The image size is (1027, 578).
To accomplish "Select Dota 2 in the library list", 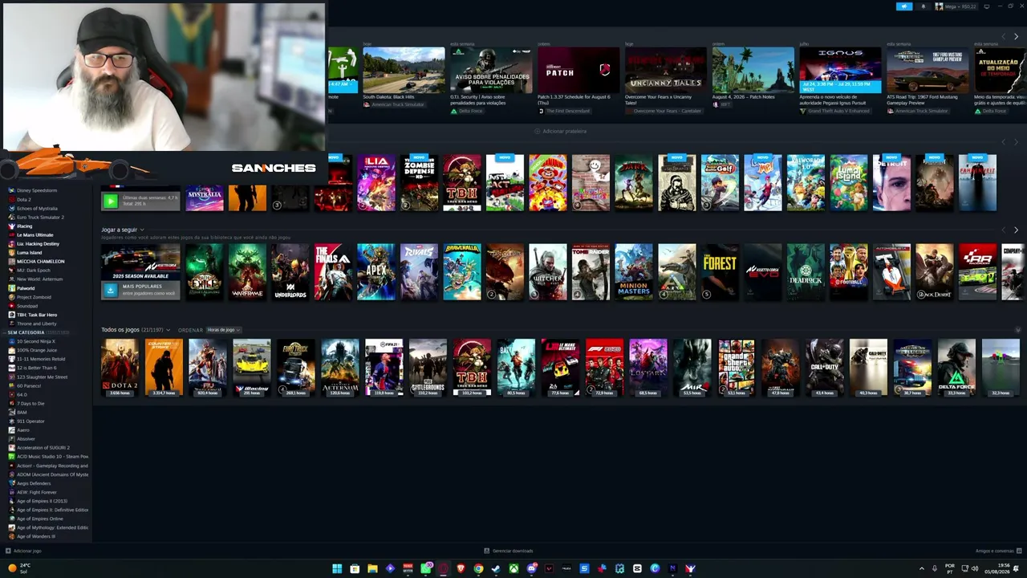I will pyautogui.click(x=24, y=199).
